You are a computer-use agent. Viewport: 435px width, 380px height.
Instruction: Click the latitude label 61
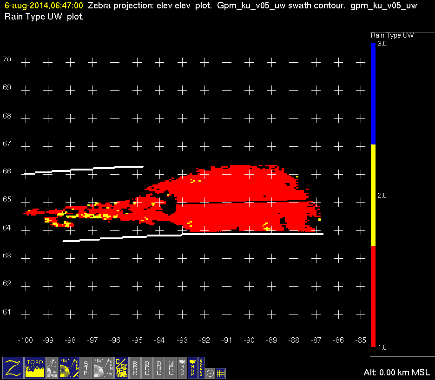[7, 312]
